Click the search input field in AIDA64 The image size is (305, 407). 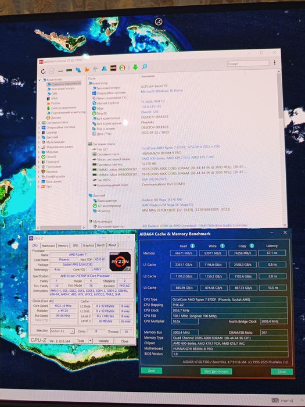248,63
